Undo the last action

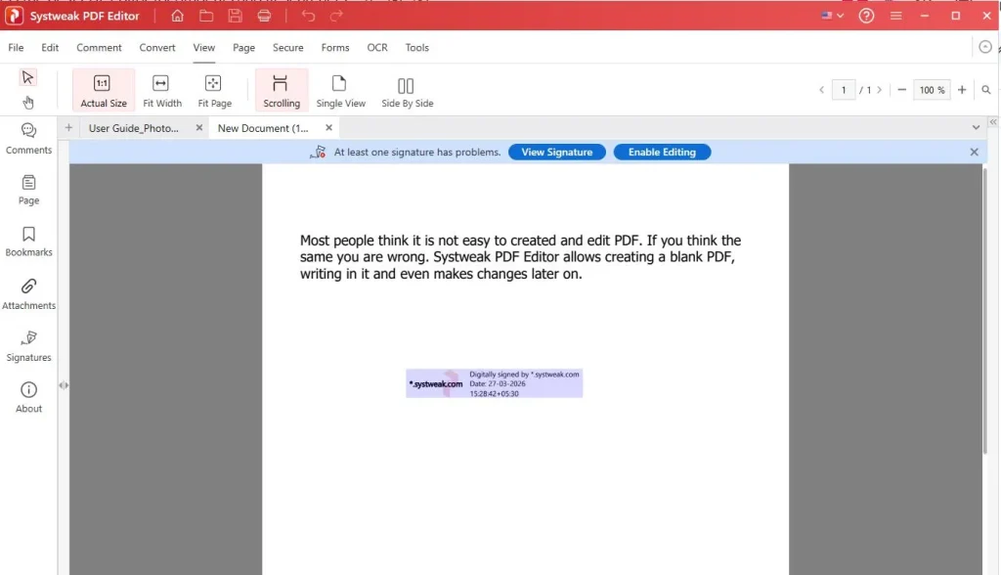click(308, 16)
